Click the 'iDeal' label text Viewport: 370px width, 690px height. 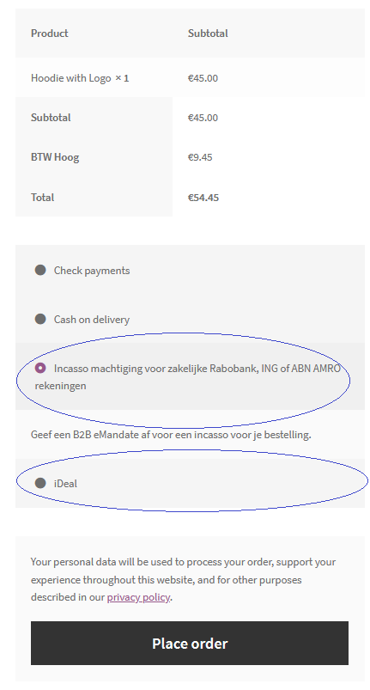(x=65, y=484)
